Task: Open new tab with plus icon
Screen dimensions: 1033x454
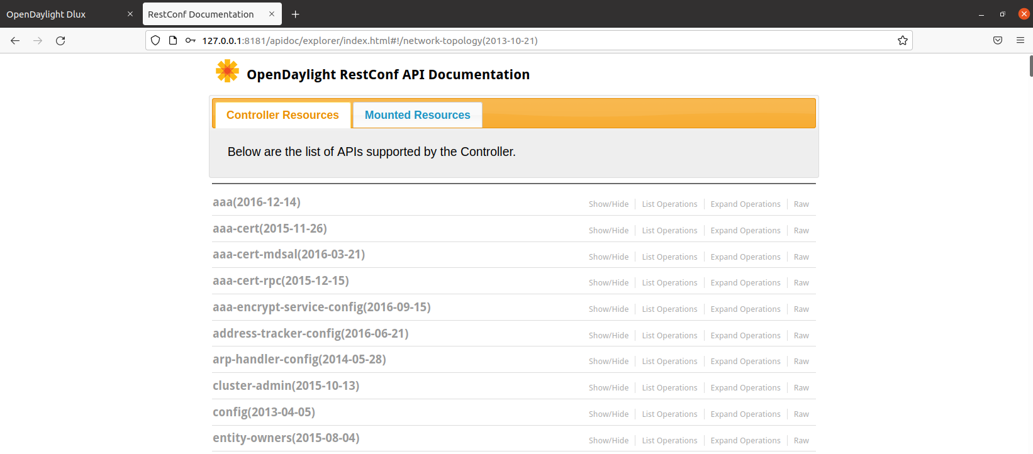Action: 296,14
